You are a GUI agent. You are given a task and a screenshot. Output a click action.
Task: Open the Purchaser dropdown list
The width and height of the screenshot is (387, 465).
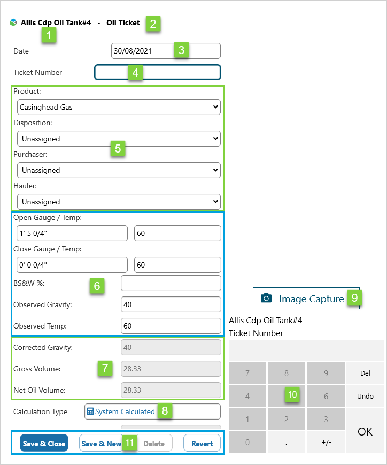point(119,170)
